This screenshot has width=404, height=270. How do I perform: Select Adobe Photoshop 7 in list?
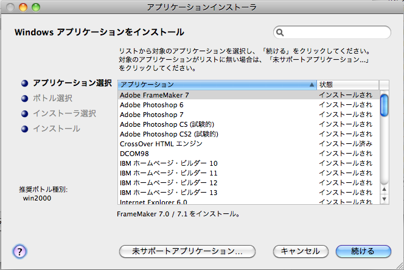tap(248, 115)
